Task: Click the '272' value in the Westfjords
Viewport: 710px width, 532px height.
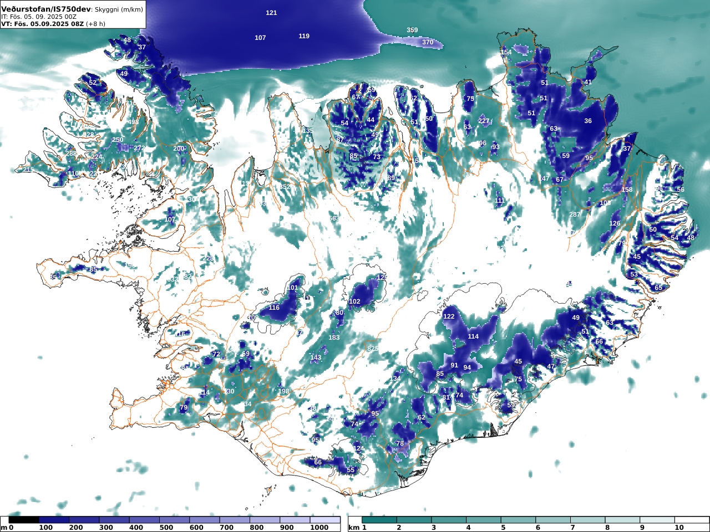Action: click(139, 148)
